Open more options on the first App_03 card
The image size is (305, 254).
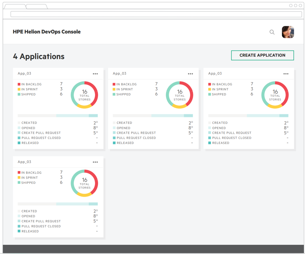[95, 74]
